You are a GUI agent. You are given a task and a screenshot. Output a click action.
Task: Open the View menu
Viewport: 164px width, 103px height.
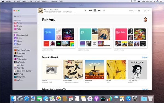[30, 1]
